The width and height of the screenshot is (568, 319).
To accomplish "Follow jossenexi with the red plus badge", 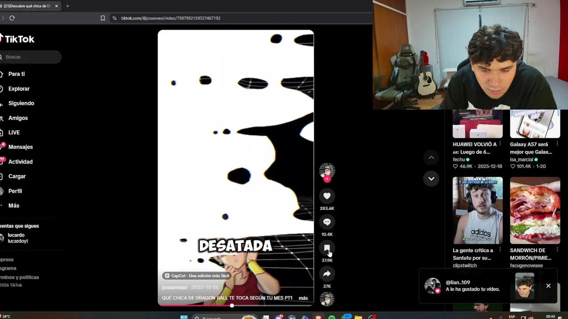I will coord(327,179).
